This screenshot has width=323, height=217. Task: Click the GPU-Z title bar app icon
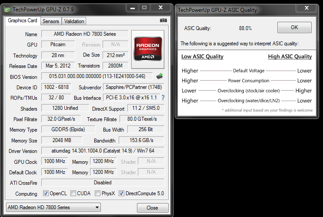pos(7,10)
